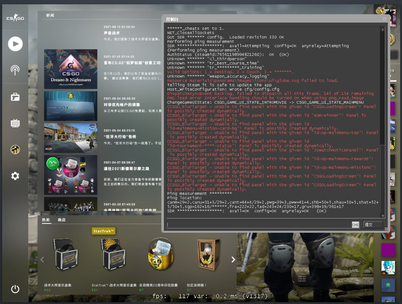Select the blue-haired Goku friend avatar

click(388, 268)
